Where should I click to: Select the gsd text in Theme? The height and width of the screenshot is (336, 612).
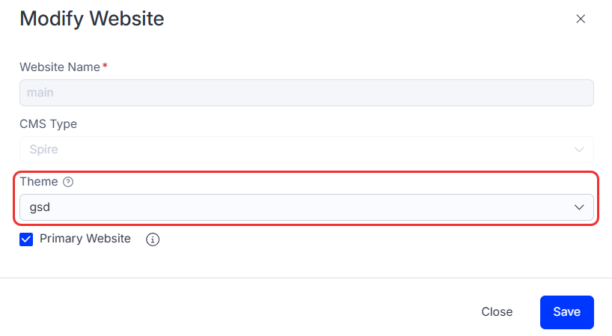click(39, 207)
